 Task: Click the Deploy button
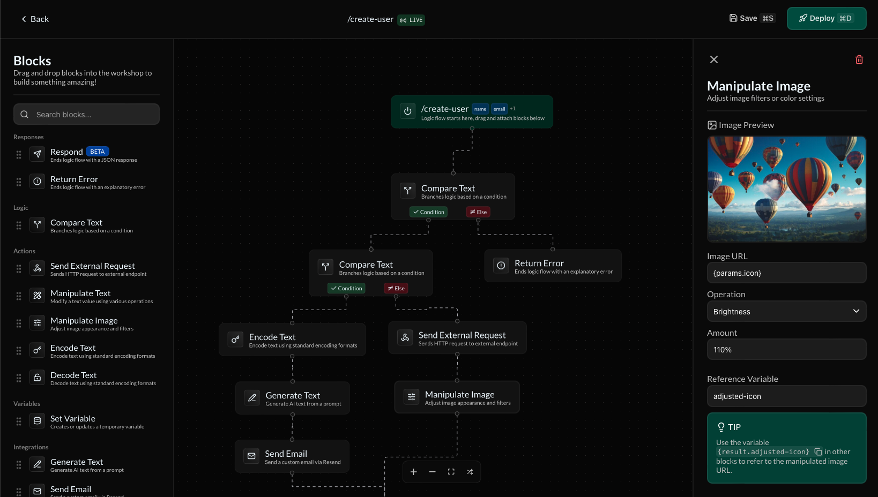coord(826,19)
